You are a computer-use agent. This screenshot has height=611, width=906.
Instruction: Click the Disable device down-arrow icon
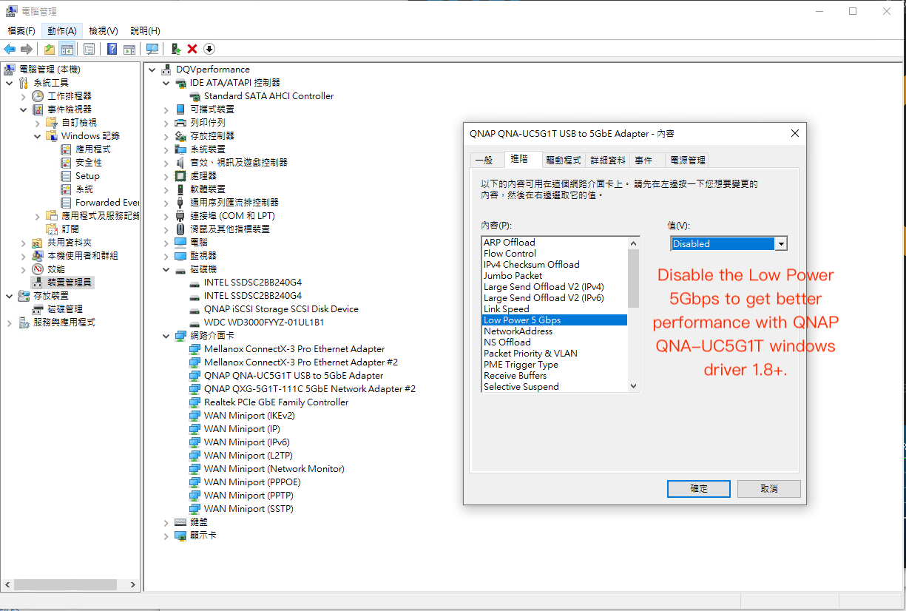coord(209,49)
